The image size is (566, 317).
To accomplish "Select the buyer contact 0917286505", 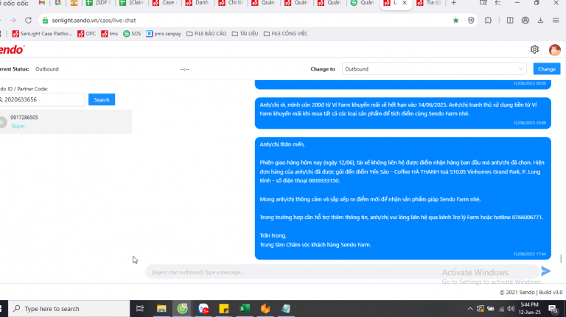I will coord(66,122).
